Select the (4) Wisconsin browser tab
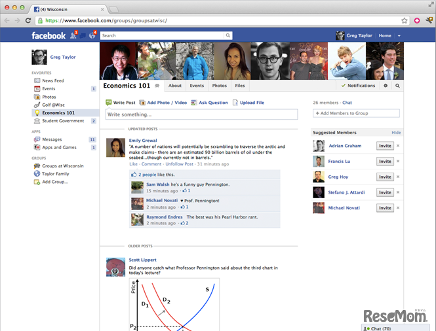 67,9
